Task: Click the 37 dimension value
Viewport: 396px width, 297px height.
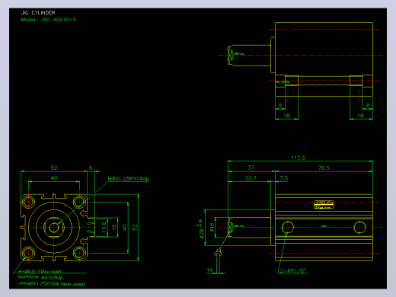Action: [251, 168]
